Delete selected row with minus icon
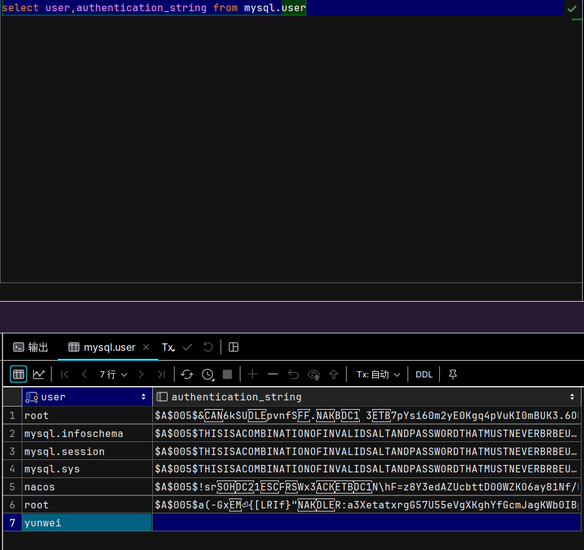The image size is (584, 550). [x=273, y=374]
